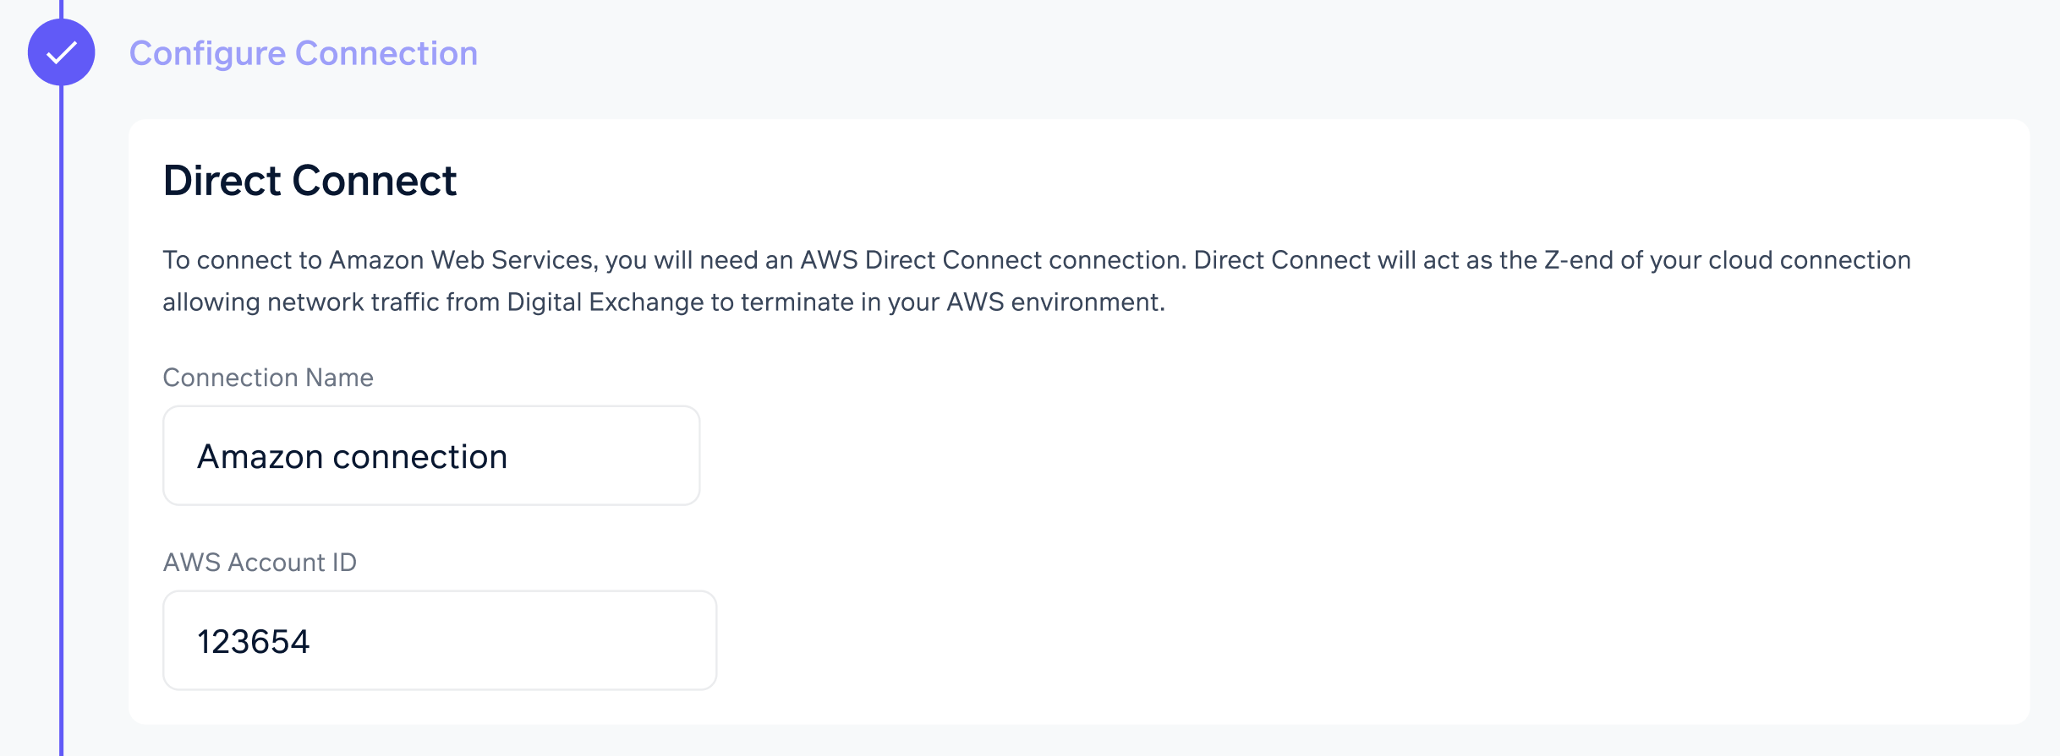Click the purple checkmark step icon
2060x756 pixels.
click(61, 52)
